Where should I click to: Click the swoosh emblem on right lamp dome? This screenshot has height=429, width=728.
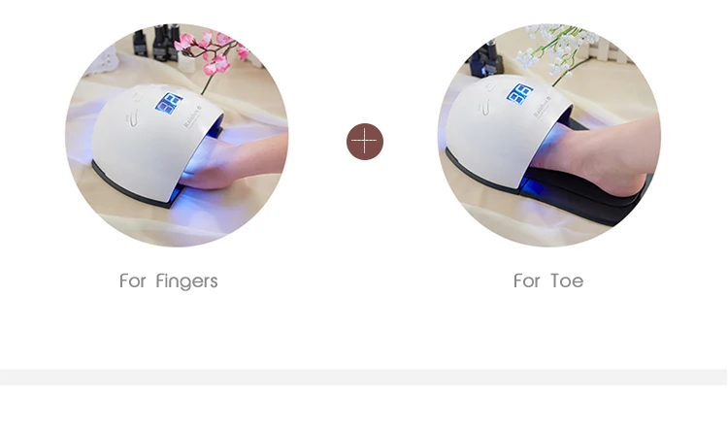click(484, 107)
